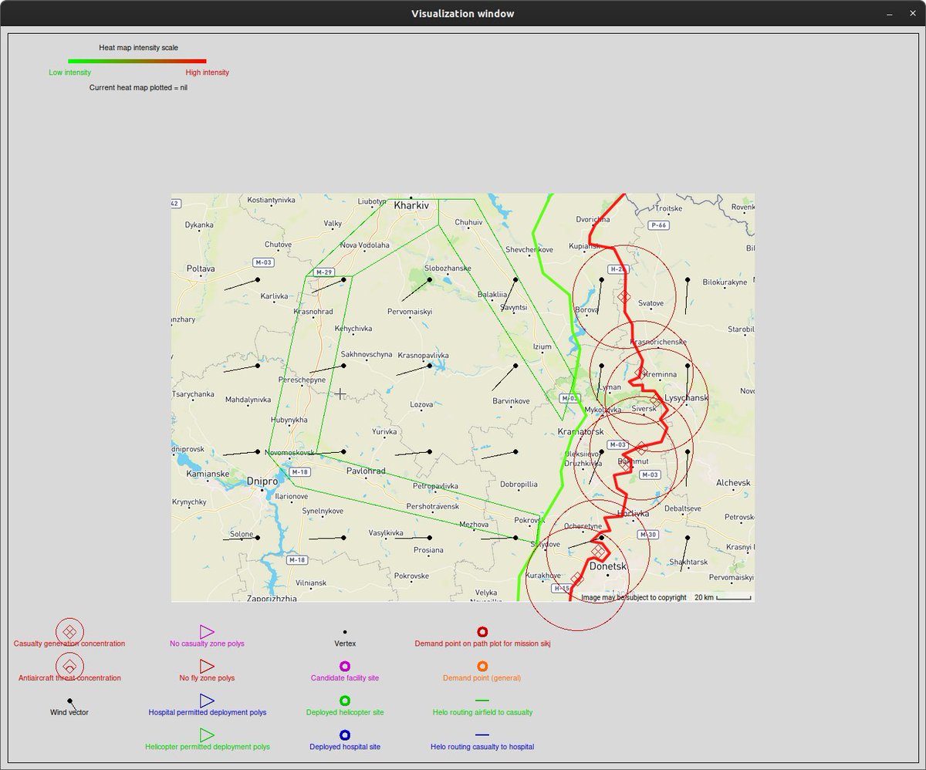Click the Lysychansk label on the map
The height and width of the screenshot is (770, 926).
click(686, 398)
